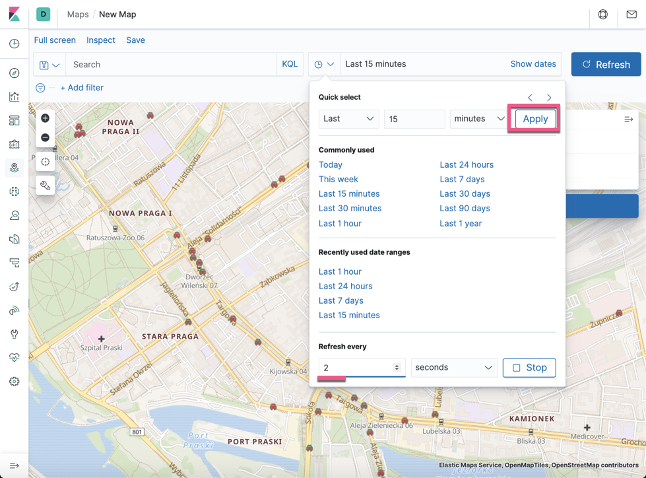Select Last 1 hour in recently used
This screenshot has height=478, width=646.
click(340, 271)
